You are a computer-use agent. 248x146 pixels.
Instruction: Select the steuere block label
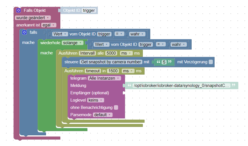coord(71,62)
